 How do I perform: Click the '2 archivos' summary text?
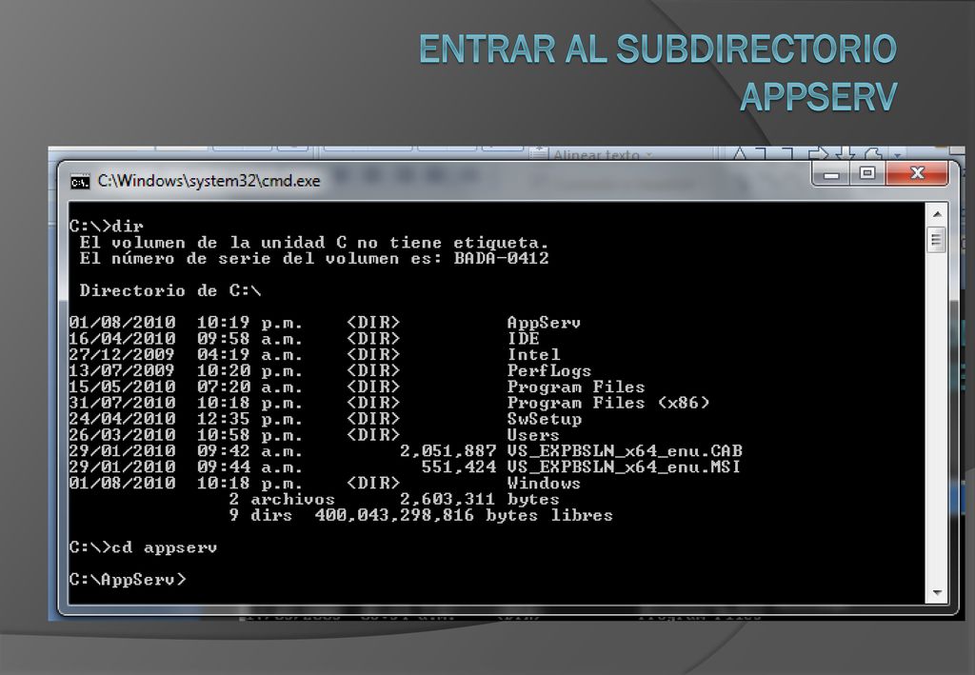[282, 499]
